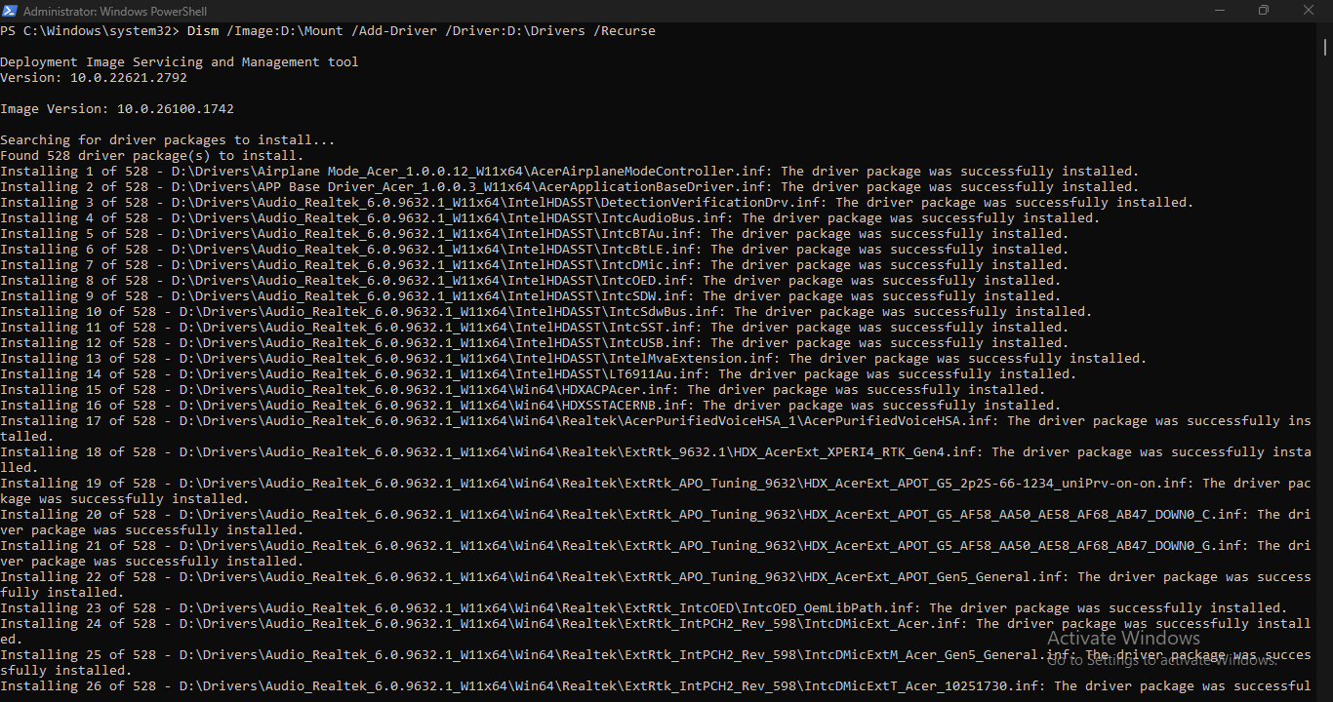Screen dimensions: 1333x702
Task: Click the DetectionVerificationDrv.inf output line
Action: coord(596,203)
